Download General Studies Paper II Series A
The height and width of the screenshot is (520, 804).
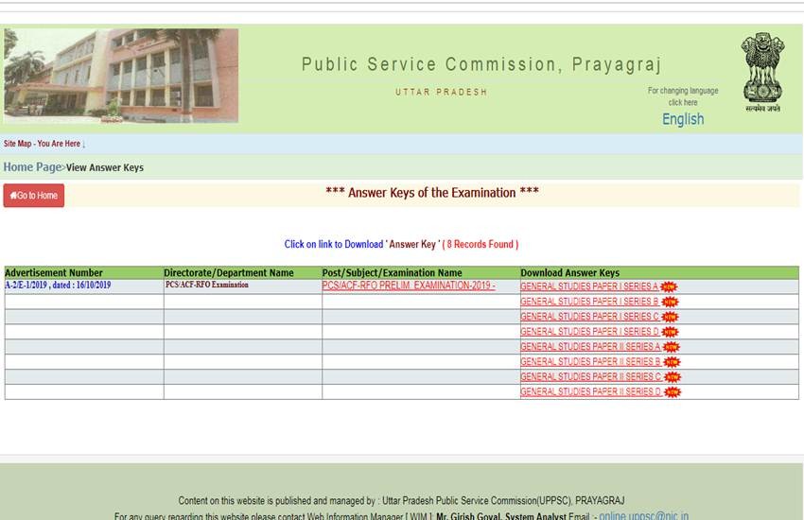589,347
